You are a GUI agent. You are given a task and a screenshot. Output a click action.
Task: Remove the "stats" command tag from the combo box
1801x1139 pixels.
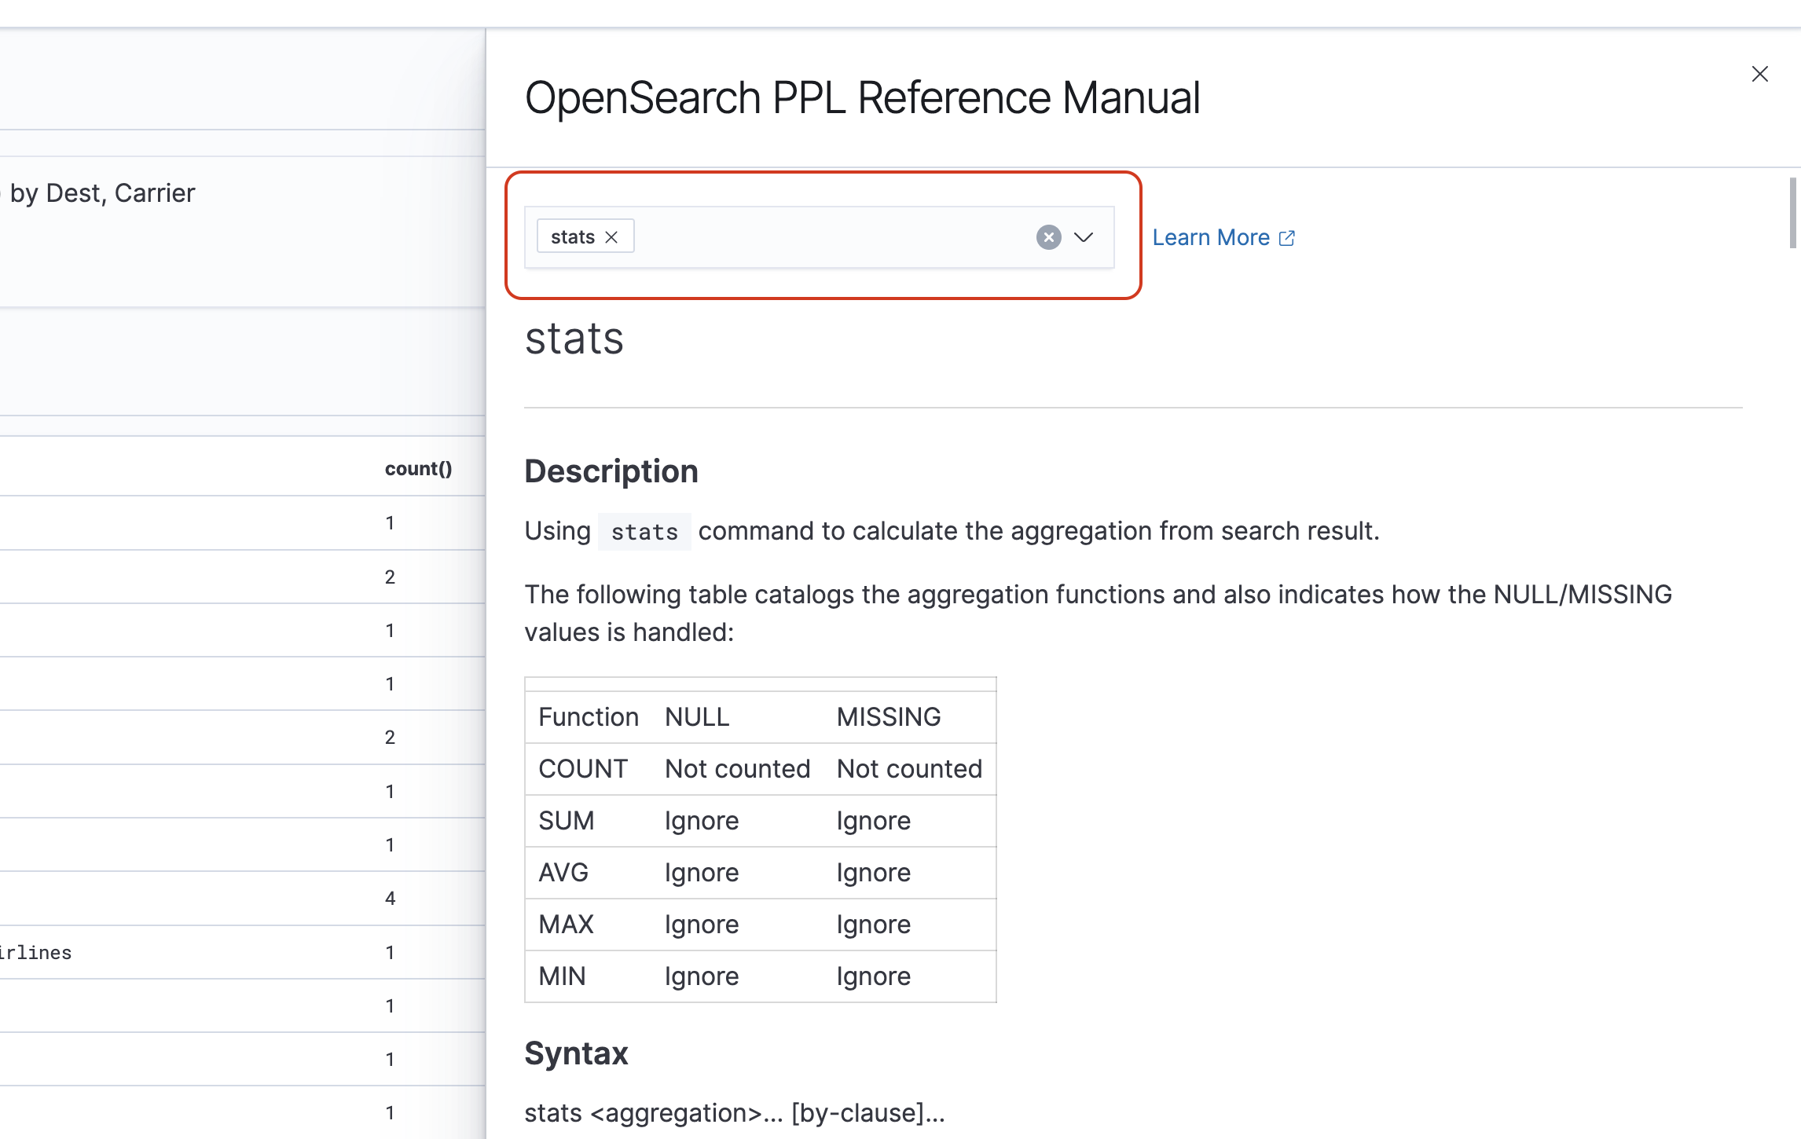[612, 236]
